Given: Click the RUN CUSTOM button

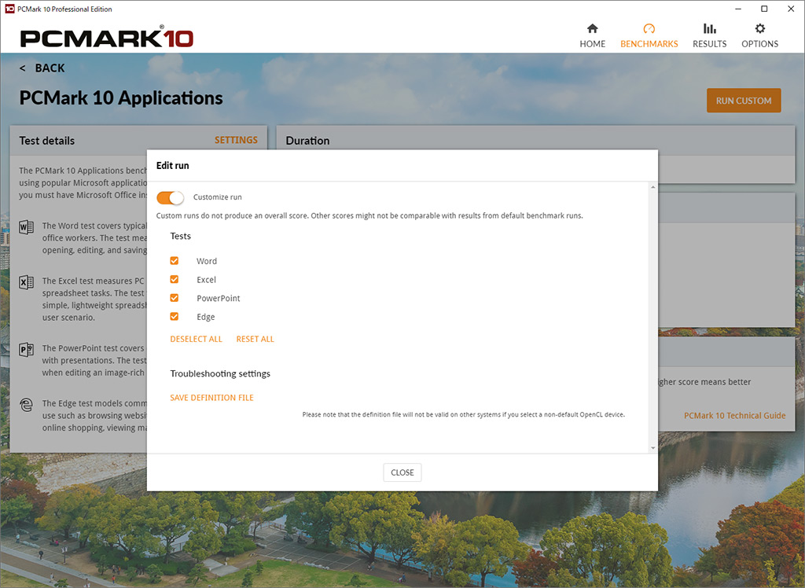Looking at the screenshot, I should (x=744, y=101).
